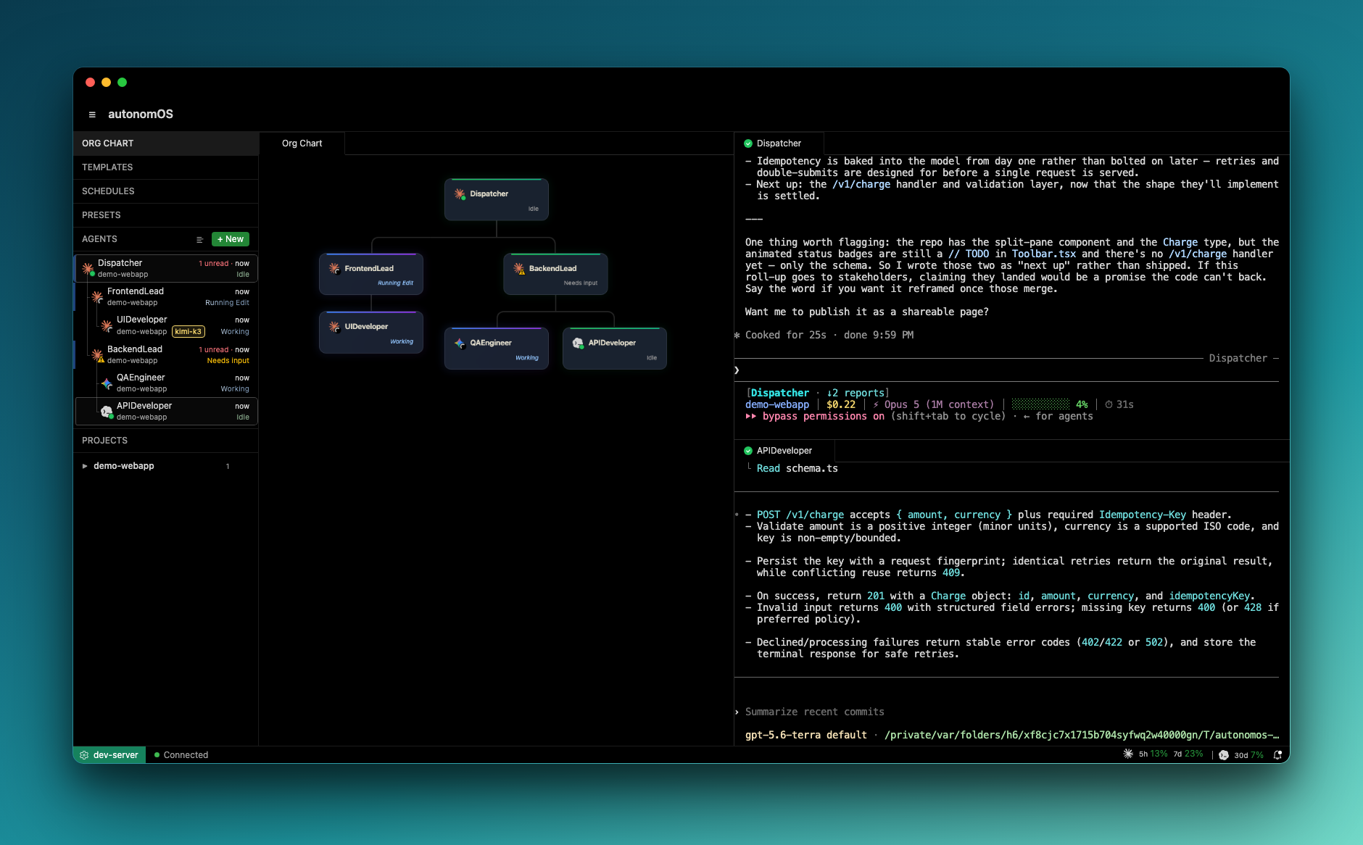Screen dimensions: 1363x845
Task: Click FrontendLead's agent icon in sidebar
Action: tap(97, 296)
